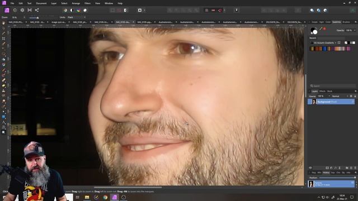Select the View (hand) tool
This screenshot has width=358, height=201.
[x=3, y=23]
